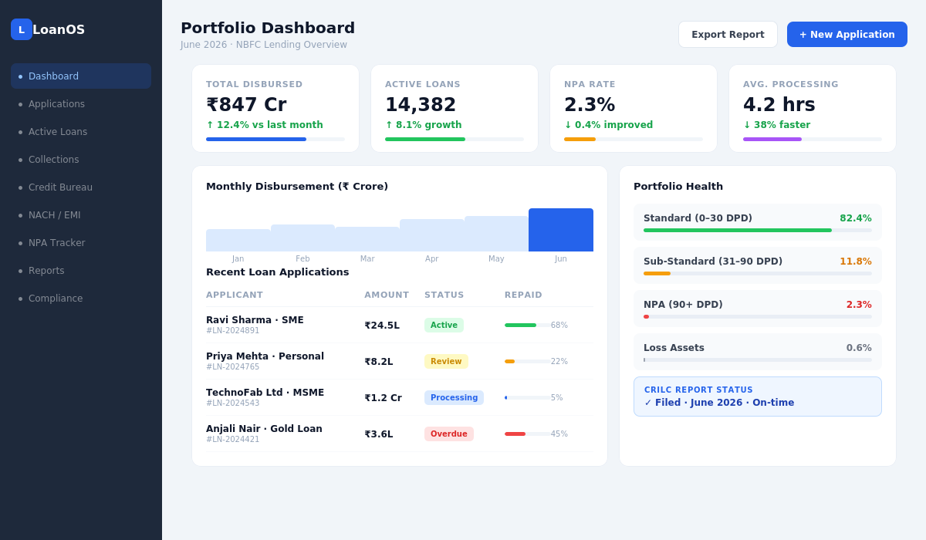This screenshot has height=540, width=926.
Task: Select Standard (0–30 DPD) health row
Action: (x=758, y=222)
